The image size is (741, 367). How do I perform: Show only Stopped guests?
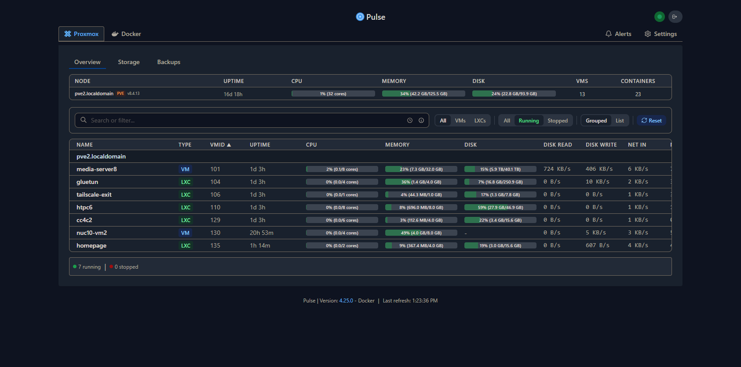click(x=557, y=121)
